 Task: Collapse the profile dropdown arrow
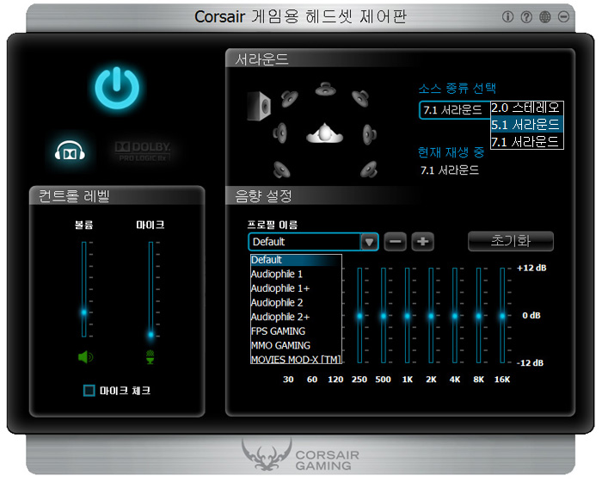point(369,242)
